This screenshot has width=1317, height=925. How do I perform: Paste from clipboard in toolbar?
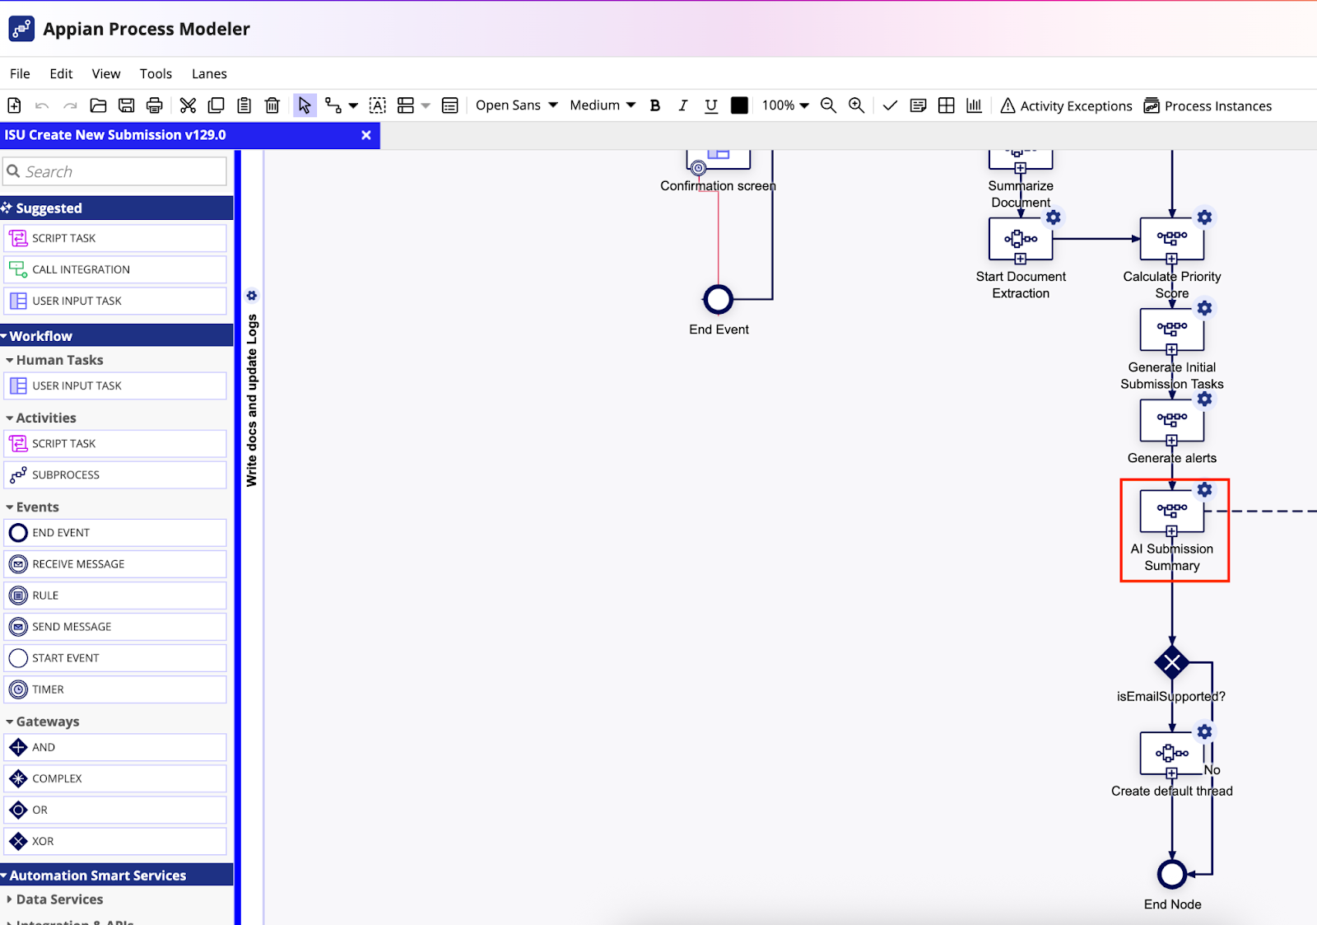(x=244, y=105)
